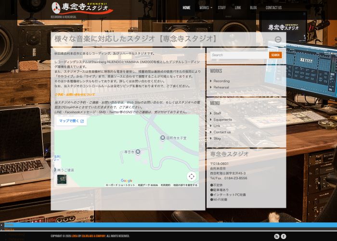Open the Link item in sidebar Menu

tap(217, 126)
